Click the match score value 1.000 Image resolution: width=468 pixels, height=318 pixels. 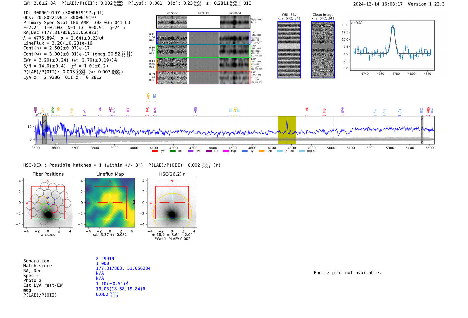(x=102, y=263)
